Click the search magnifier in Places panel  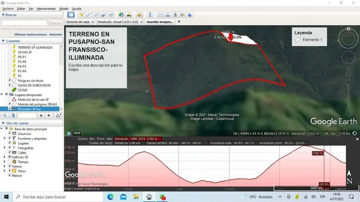coord(5,116)
